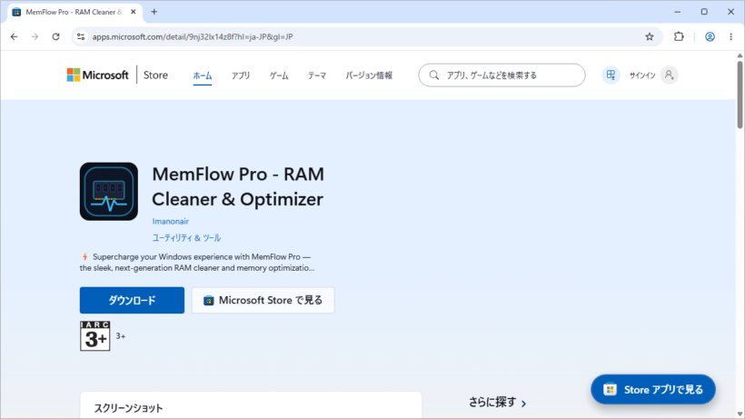Open site information icon in address bar
Screen dimensions: 745x419
81,36
